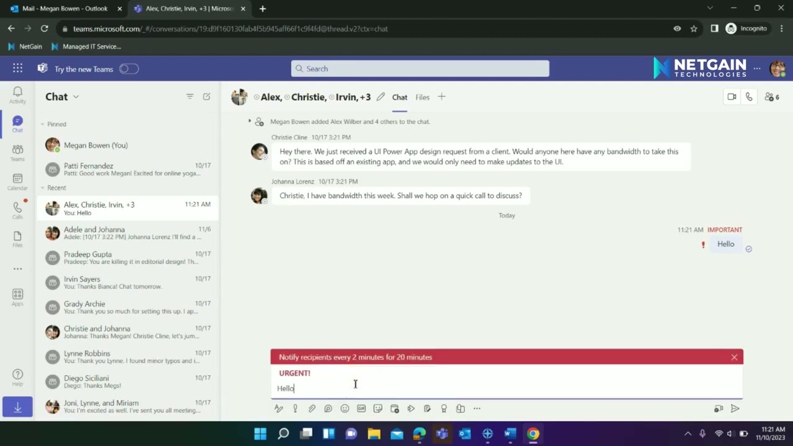Send the message with arrow icon

735,409
